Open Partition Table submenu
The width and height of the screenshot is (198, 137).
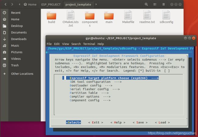(x=89, y=93)
